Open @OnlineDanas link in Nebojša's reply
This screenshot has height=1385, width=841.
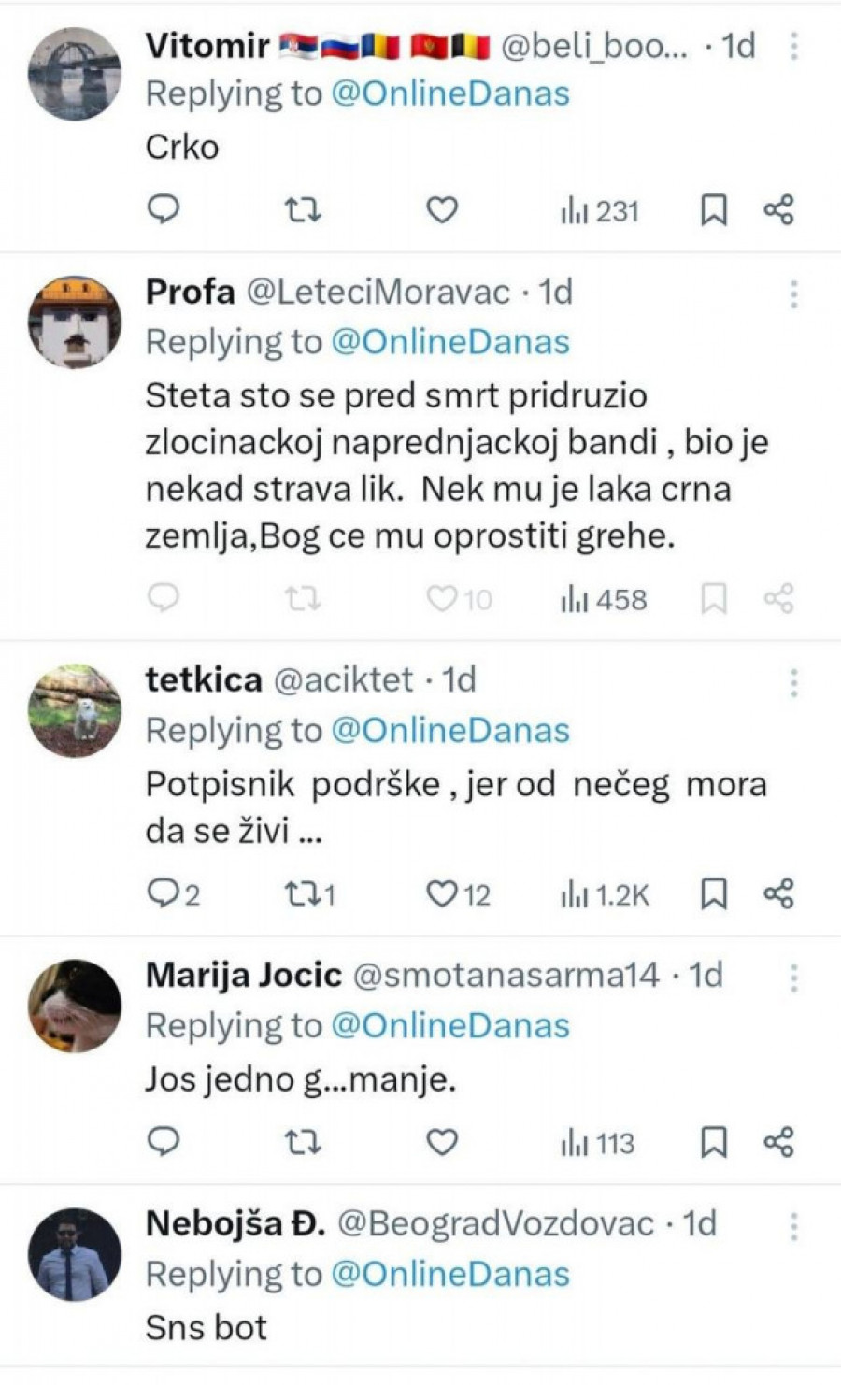pyautogui.click(x=450, y=1274)
